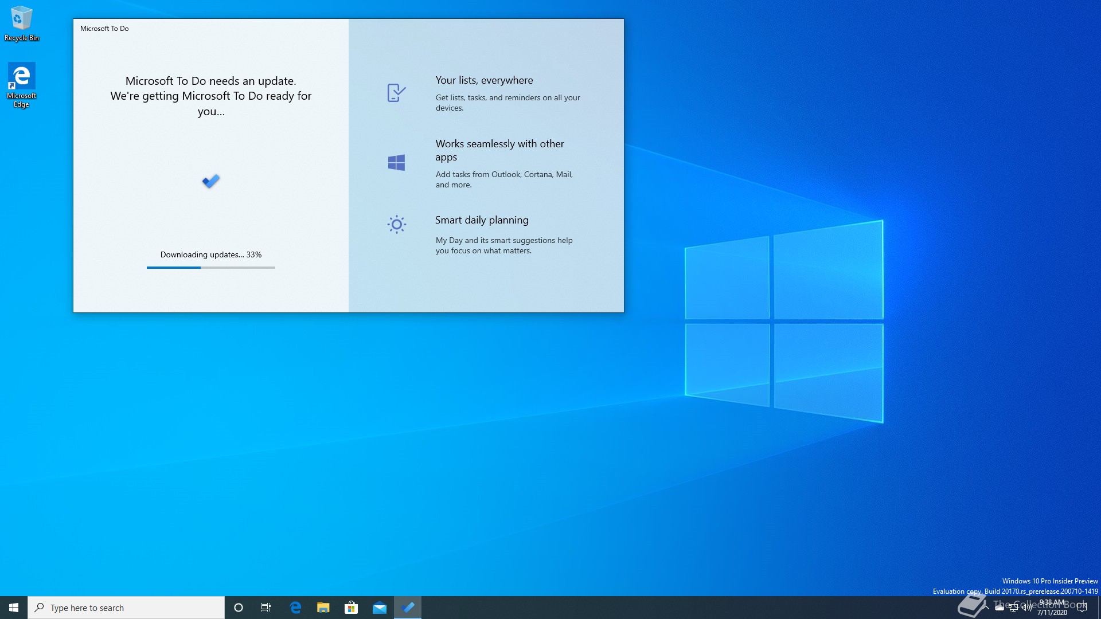
Task: Click the 'Smart daily planning' heading
Action: pyautogui.click(x=482, y=220)
